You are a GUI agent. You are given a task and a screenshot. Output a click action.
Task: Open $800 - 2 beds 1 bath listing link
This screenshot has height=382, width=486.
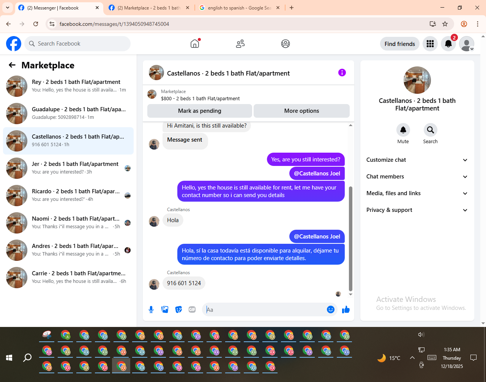click(200, 98)
